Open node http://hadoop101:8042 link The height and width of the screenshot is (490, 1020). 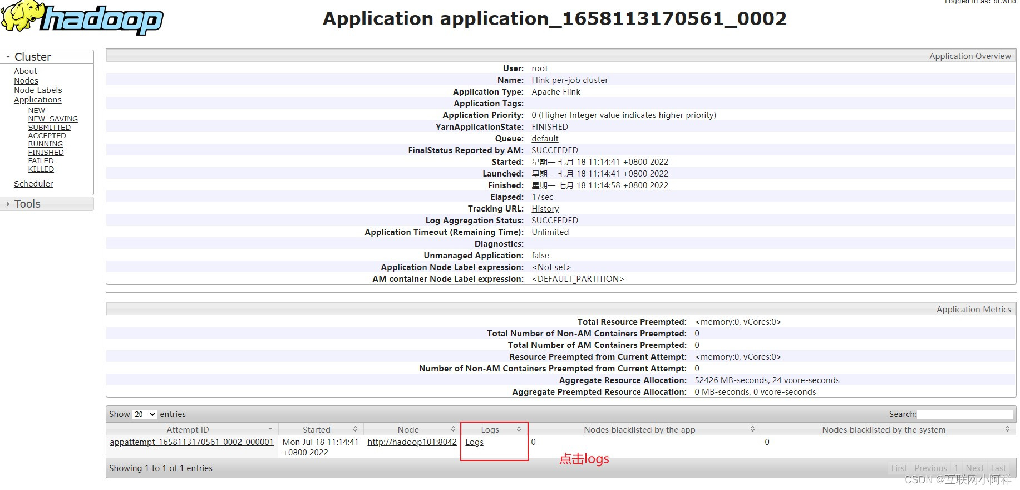[412, 442]
